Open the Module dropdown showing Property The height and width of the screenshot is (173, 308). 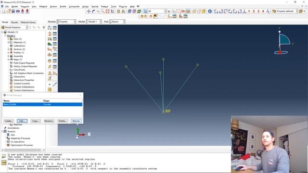pyautogui.click(x=66, y=22)
